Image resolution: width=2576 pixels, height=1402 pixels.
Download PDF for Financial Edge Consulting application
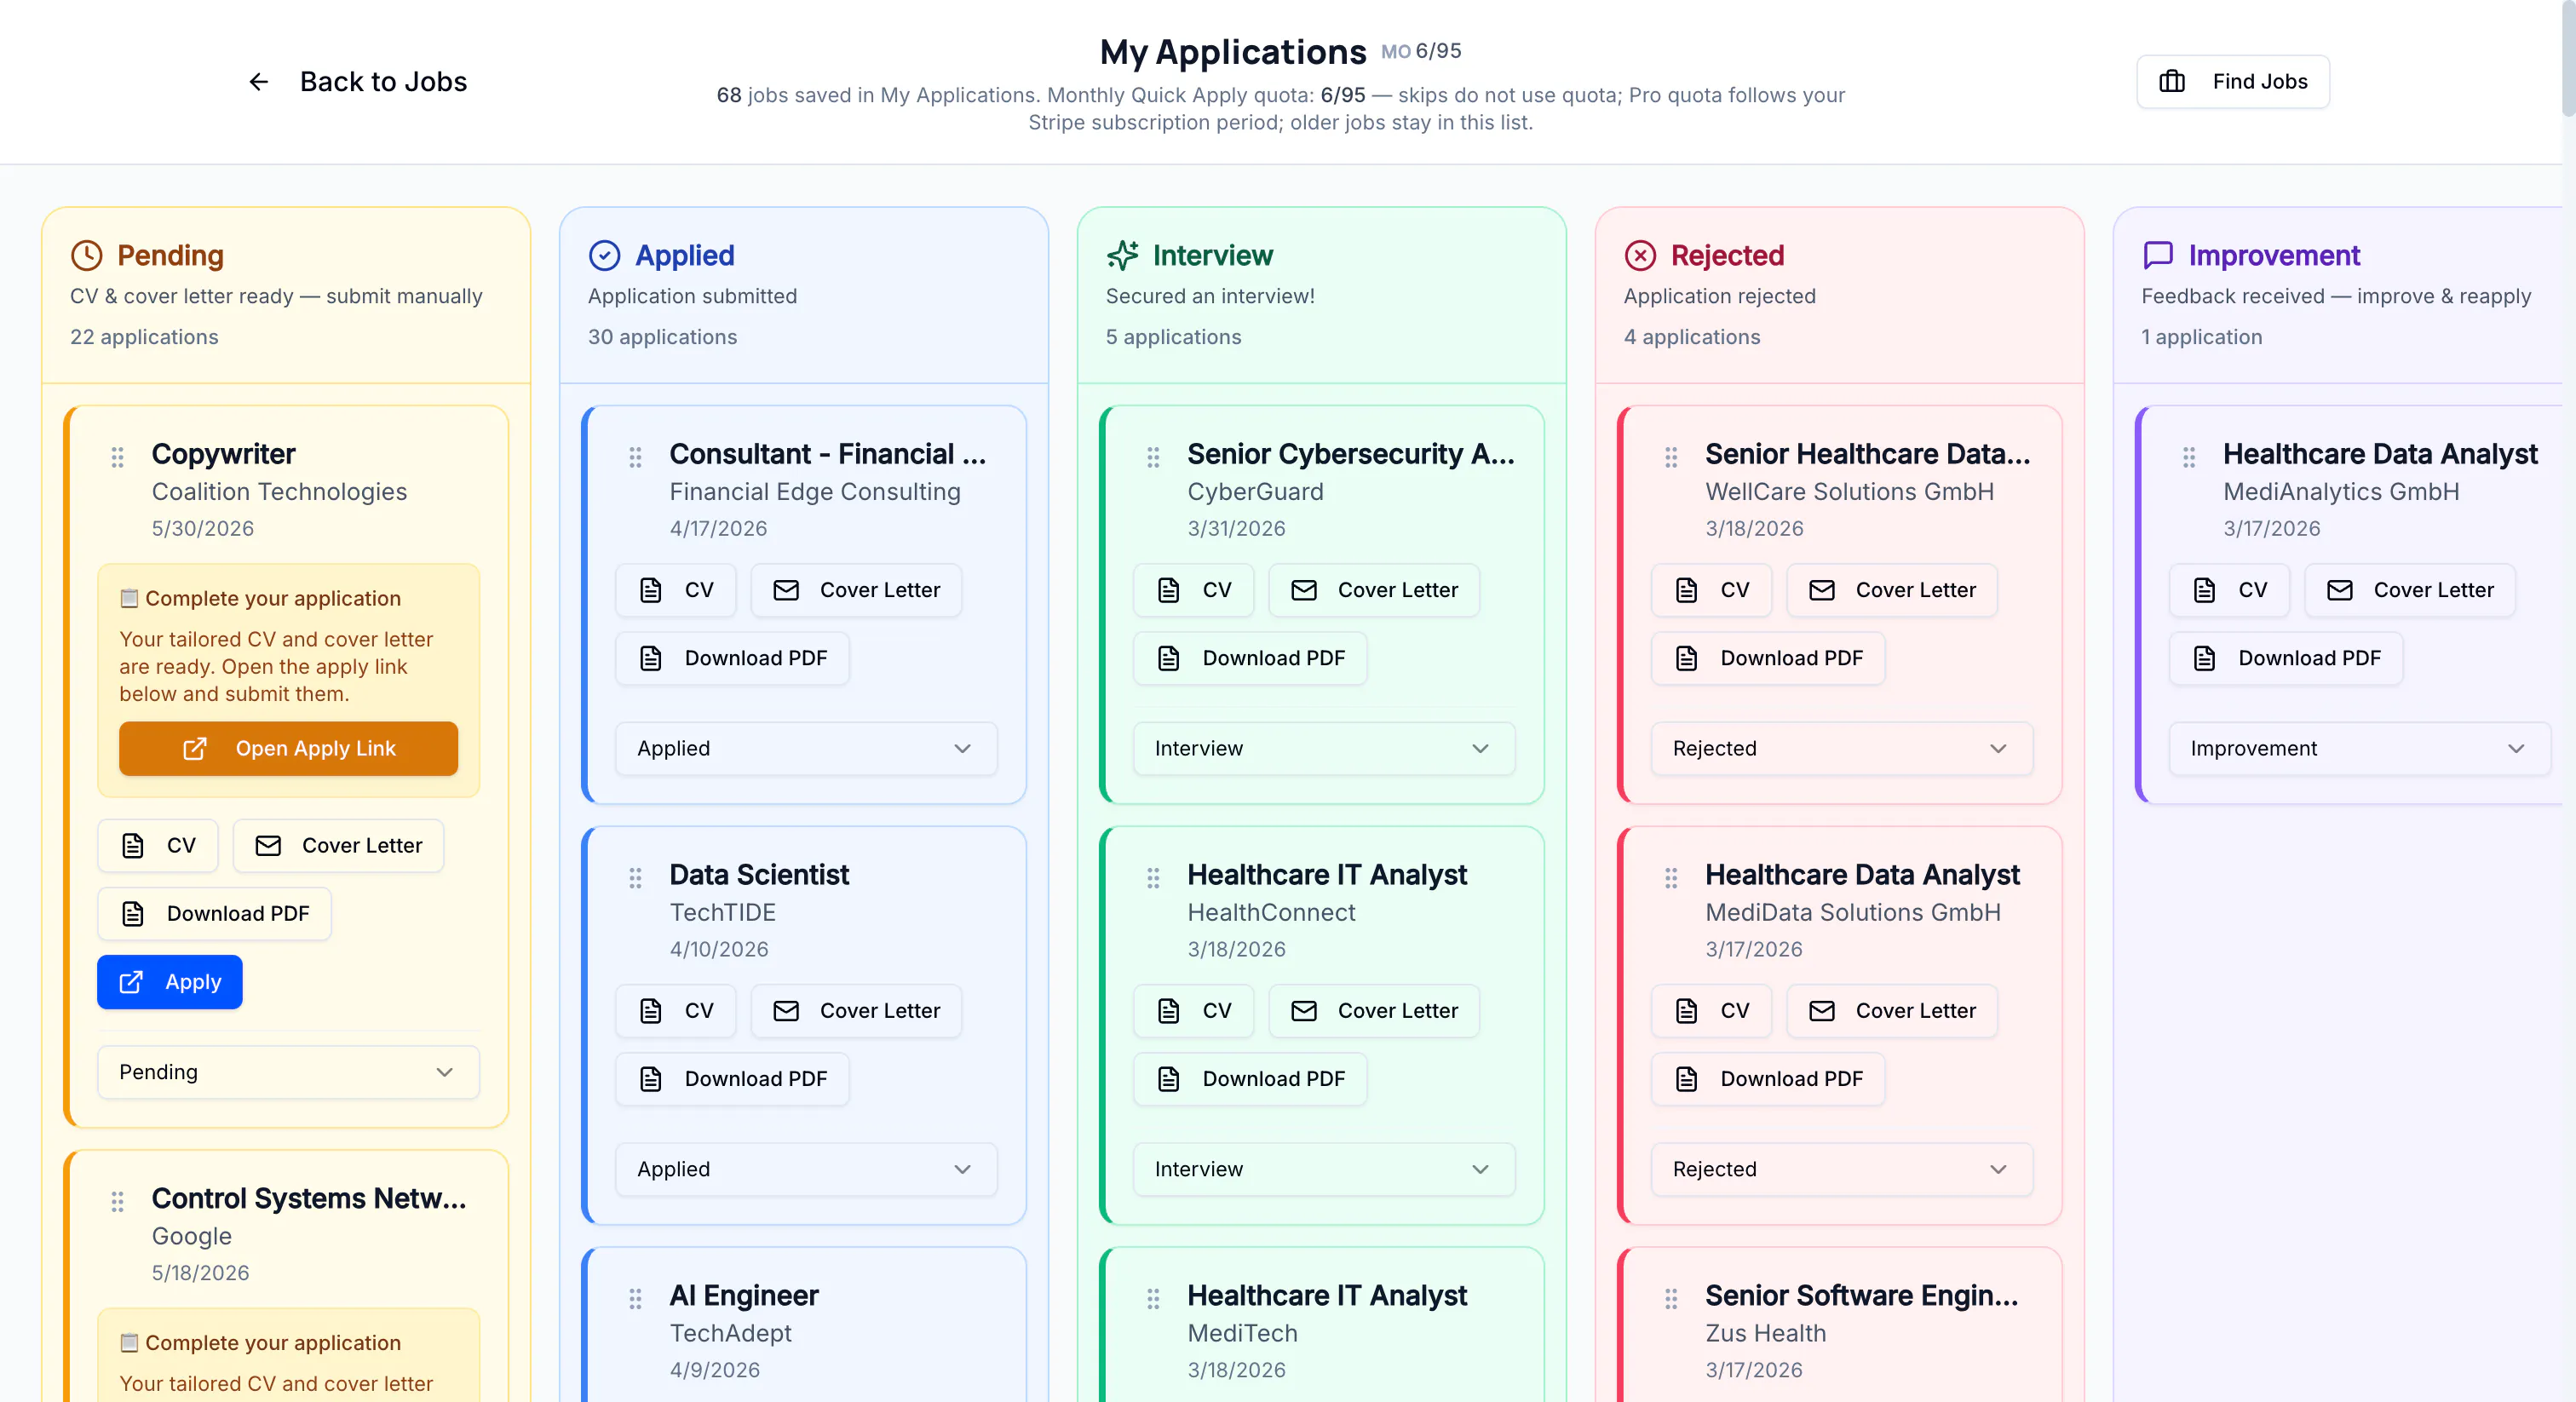(733, 659)
